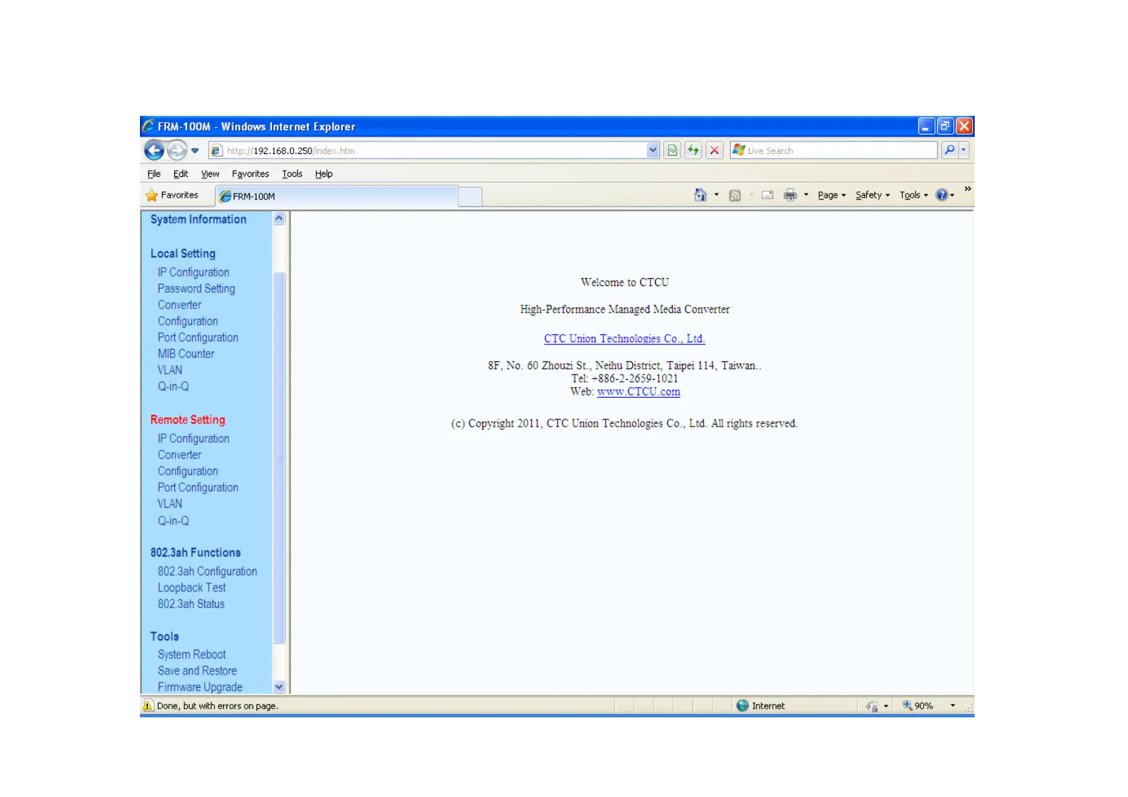Show more command bar items chevron
1128x797 pixels.
(967, 189)
